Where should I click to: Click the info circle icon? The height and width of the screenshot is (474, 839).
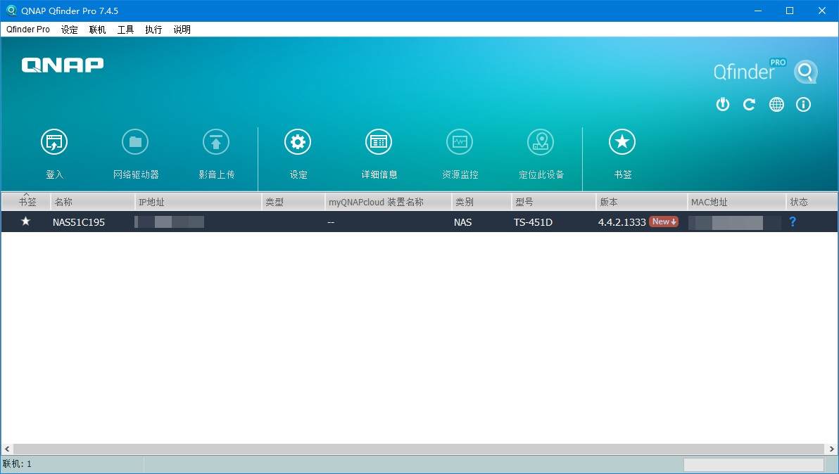point(803,105)
